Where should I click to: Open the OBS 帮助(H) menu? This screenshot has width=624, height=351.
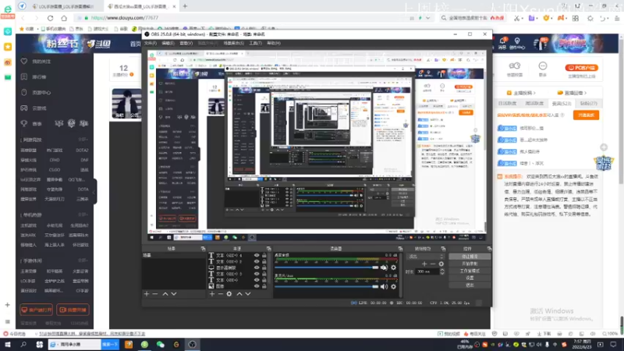tap(274, 43)
